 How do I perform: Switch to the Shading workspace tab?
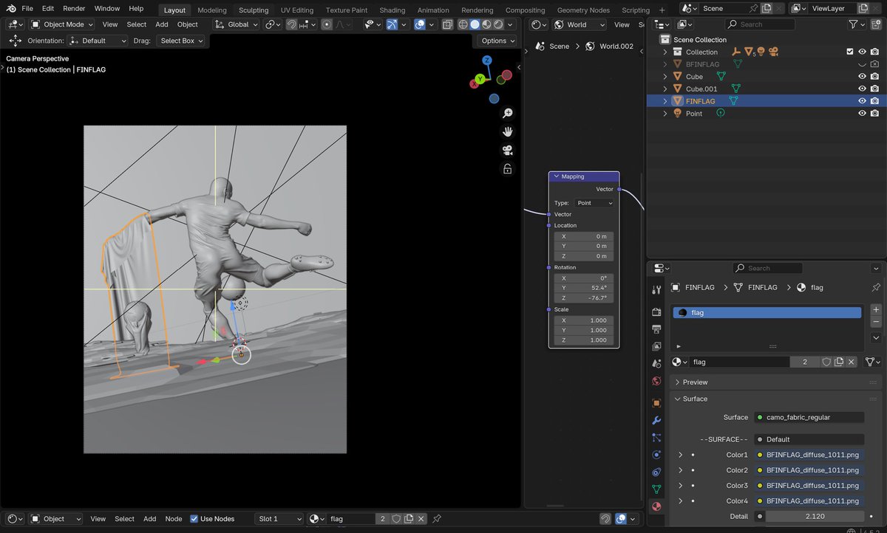click(392, 10)
